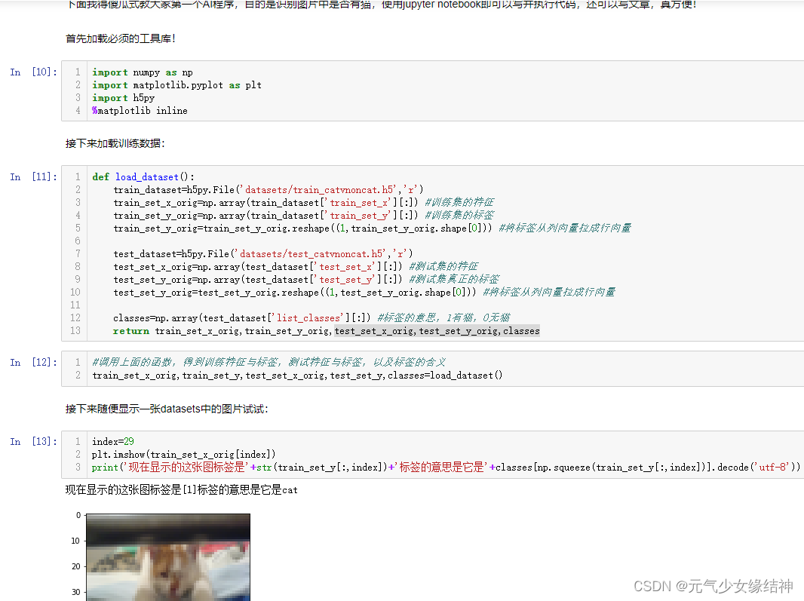Click the '%matplotlib inline' magic line

tap(140, 111)
